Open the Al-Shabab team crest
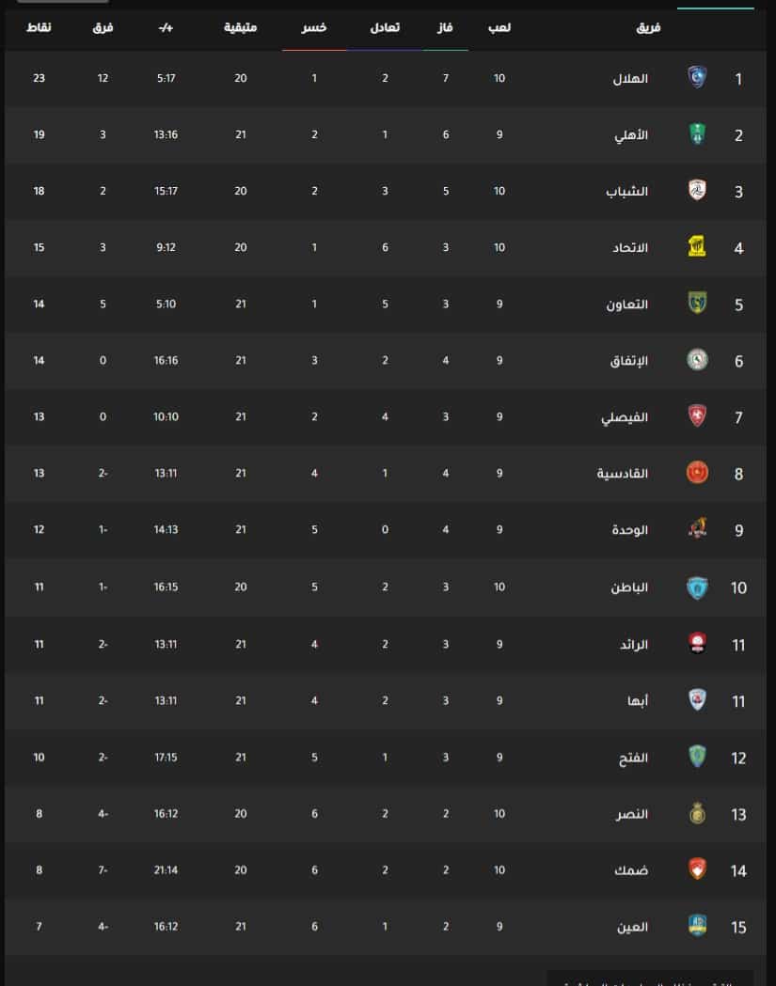 tap(697, 190)
